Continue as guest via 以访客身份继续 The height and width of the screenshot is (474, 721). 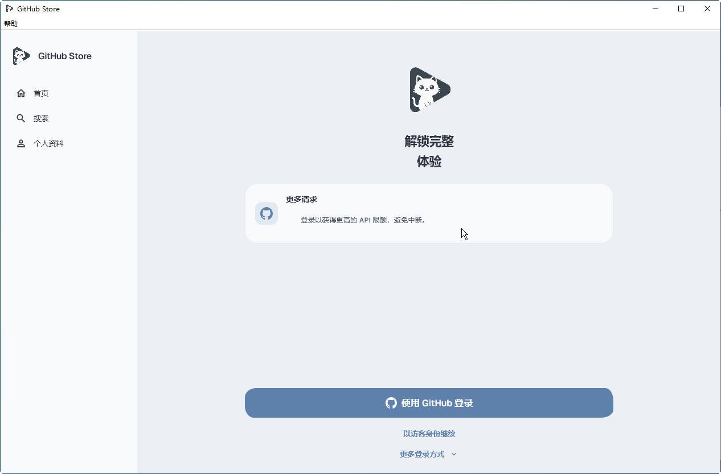[x=429, y=434]
